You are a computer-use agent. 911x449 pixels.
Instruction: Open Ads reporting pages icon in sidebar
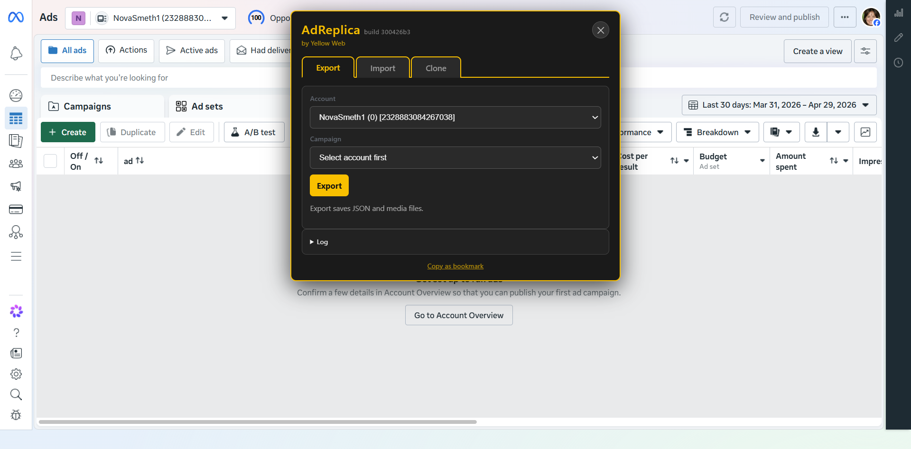tap(16, 141)
